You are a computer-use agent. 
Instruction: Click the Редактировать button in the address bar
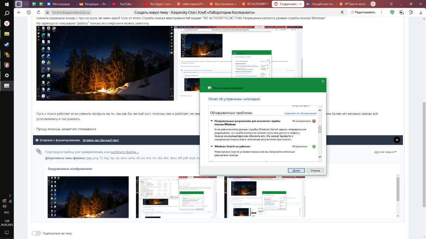point(364,12)
